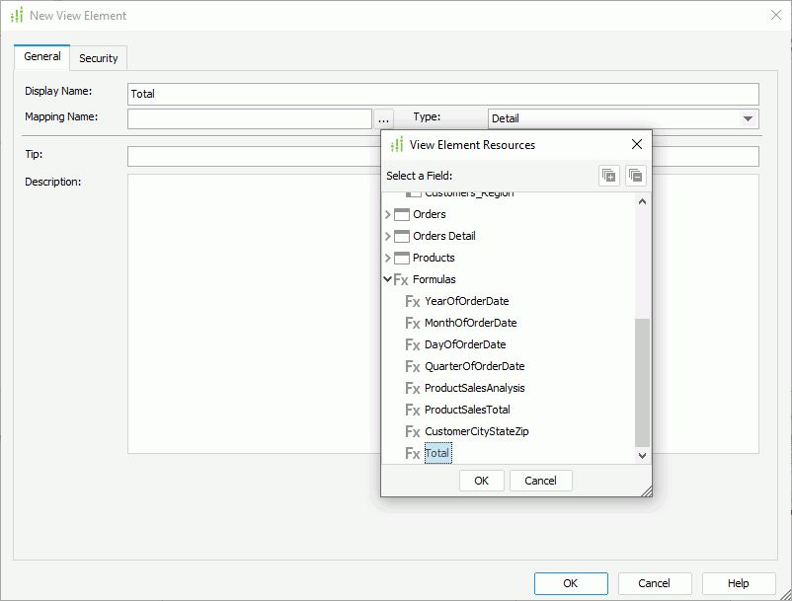Click OK in View Element Resources dialog
Screen dimensions: 792x601
[x=481, y=480]
